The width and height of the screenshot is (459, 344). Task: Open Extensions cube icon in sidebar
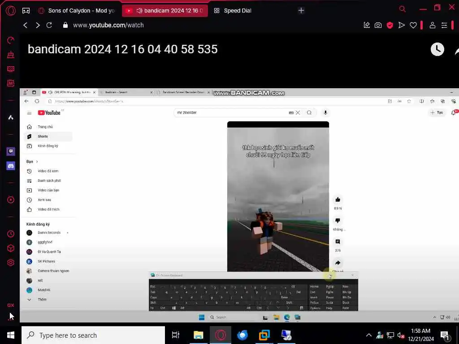tap(11, 248)
